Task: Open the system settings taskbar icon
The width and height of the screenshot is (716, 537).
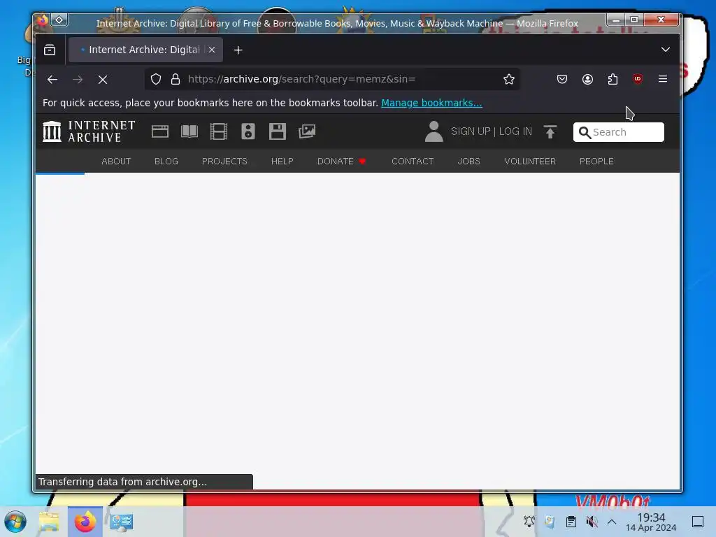Action: (122, 522)
